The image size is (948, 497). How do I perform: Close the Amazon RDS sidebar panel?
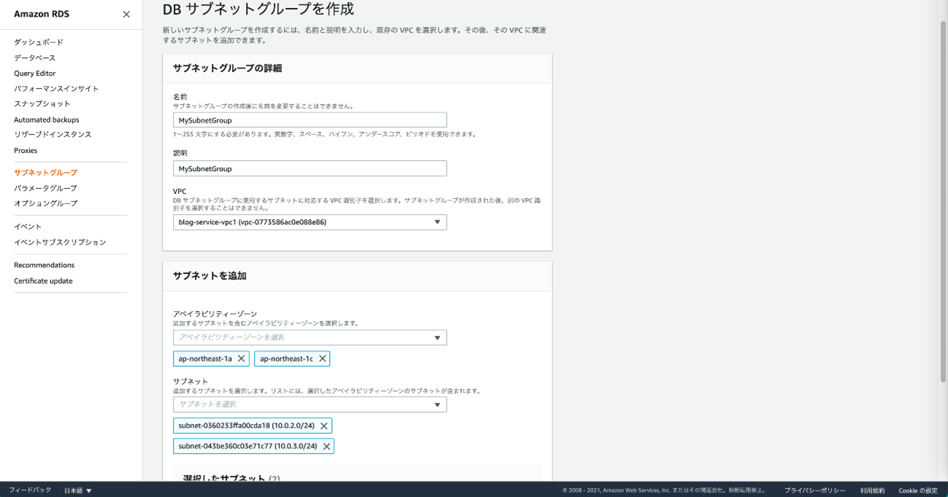pyautogui.click(x=126, y=15)
